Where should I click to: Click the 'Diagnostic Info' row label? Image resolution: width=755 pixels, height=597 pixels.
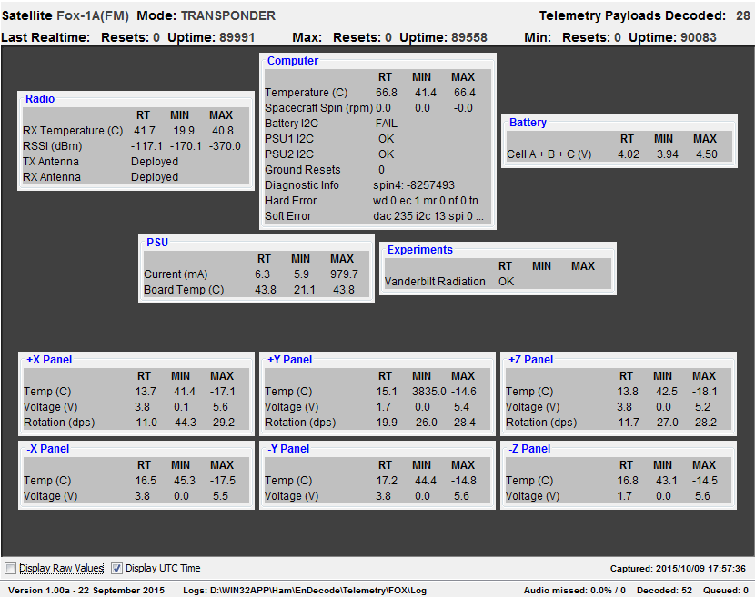(302, 184)
